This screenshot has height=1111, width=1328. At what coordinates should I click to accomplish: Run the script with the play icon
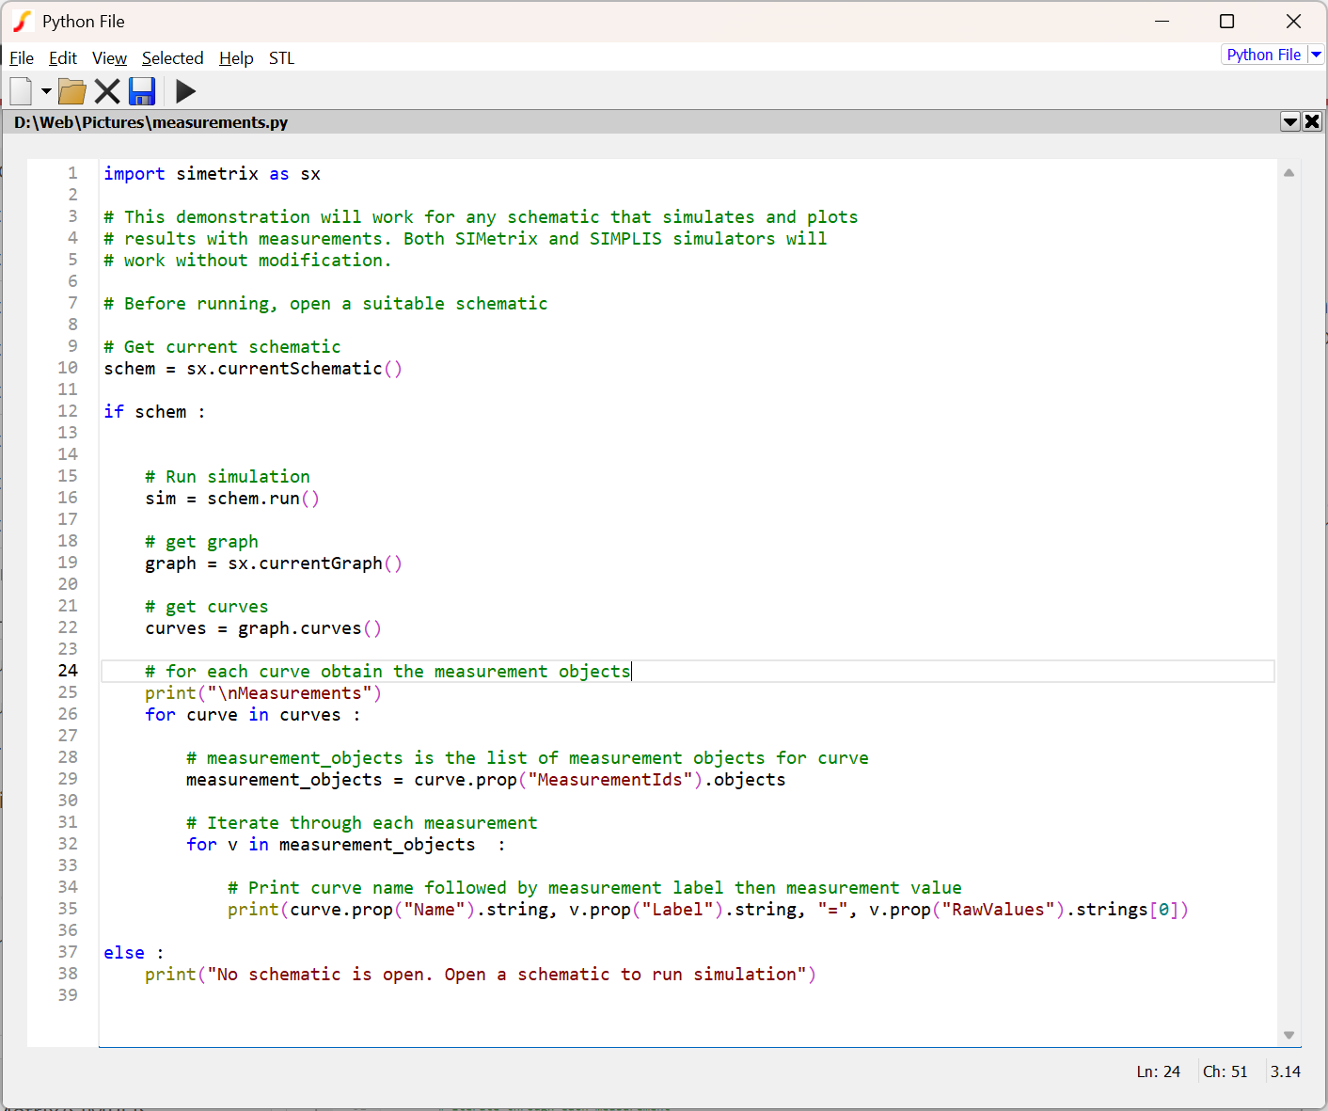(185, 91)
